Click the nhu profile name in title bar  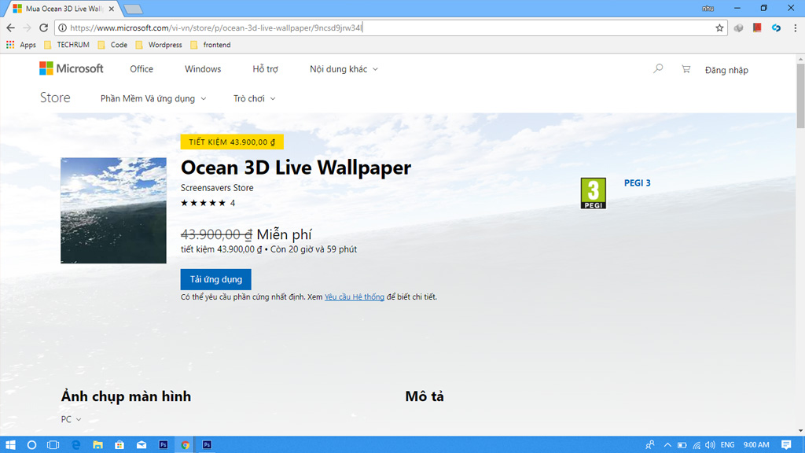coord(708,8)
